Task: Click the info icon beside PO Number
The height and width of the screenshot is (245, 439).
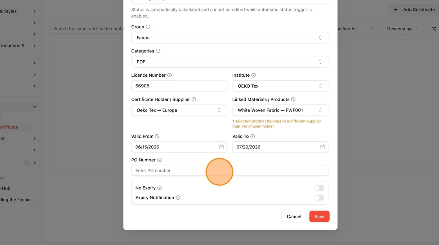Action: pyautogui.click(x=159, y=160)
